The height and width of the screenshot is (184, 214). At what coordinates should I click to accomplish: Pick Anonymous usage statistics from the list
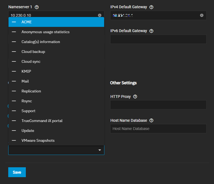click(x=45, y=32)
